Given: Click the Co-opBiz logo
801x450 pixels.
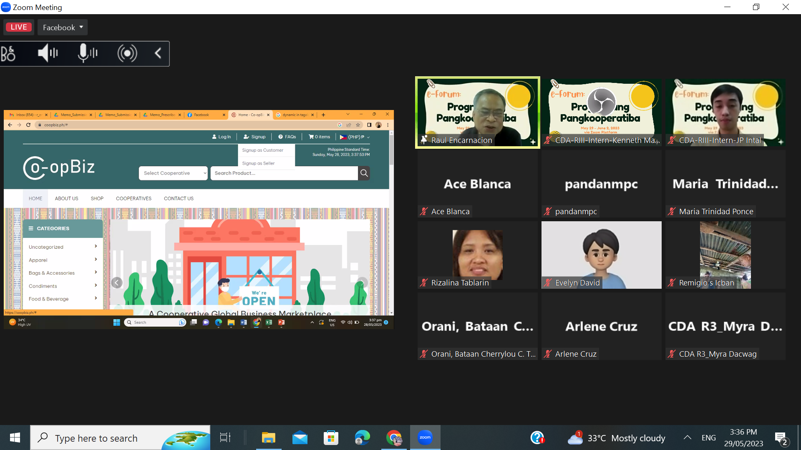Looking at the screenshot, I should click(59, 167).
